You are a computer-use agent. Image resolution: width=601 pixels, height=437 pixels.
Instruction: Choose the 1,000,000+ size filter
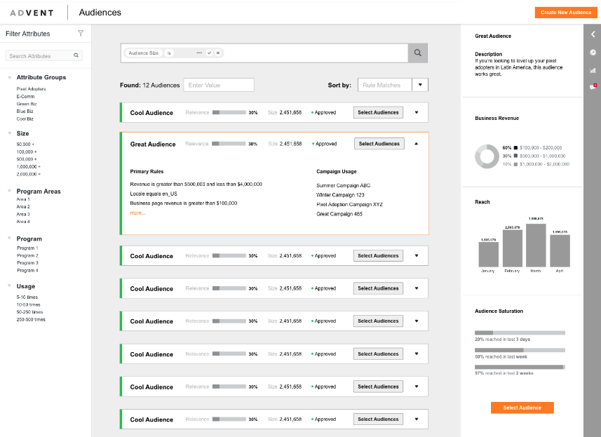pos(28,166)
